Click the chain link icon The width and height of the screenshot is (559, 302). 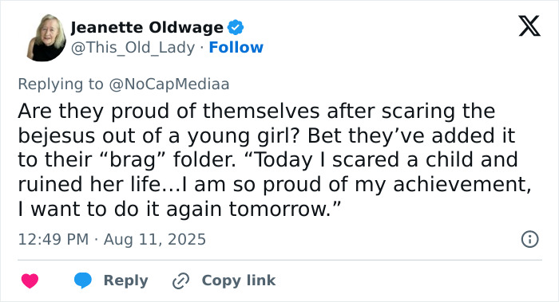point(180,280)
